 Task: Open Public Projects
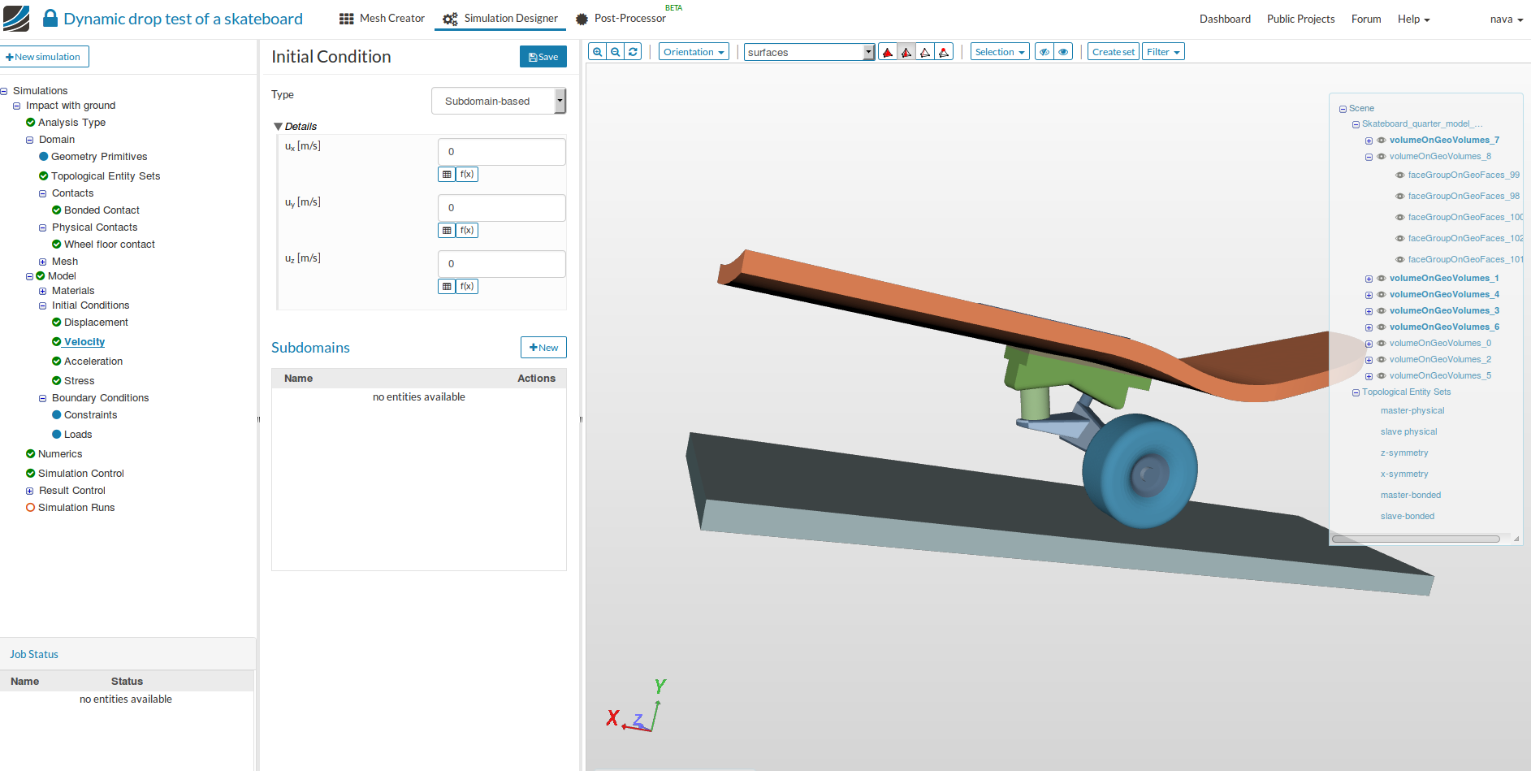1300,19
